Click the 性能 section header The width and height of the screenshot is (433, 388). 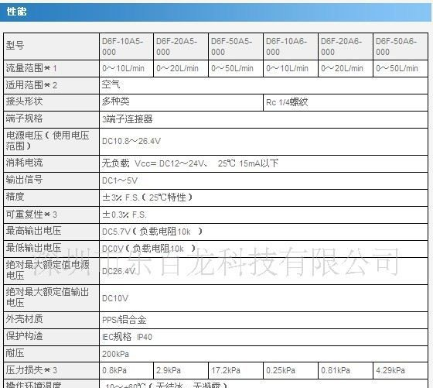(x=216, y=12)
